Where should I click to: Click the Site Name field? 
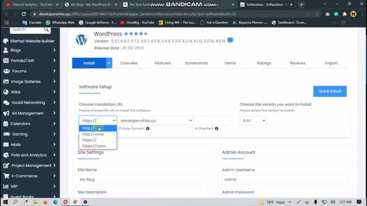pos(140,180)
